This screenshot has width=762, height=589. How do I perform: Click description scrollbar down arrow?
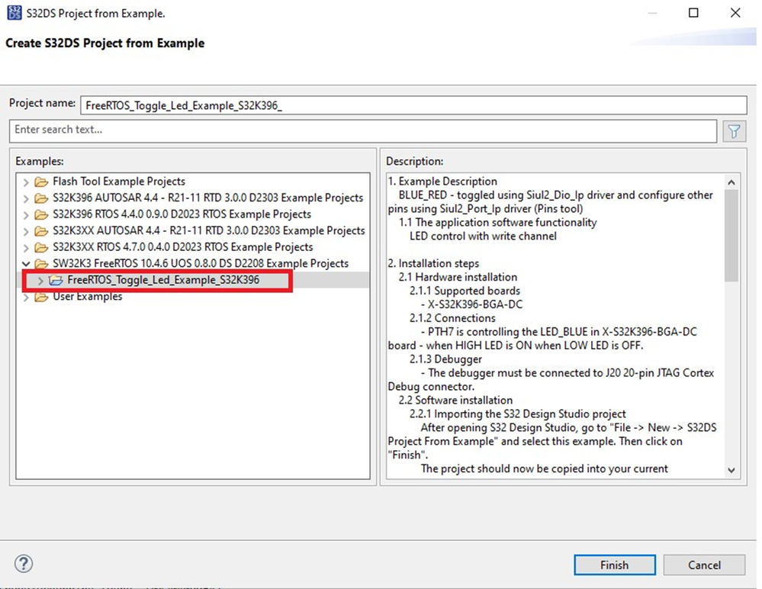point(731,470)
